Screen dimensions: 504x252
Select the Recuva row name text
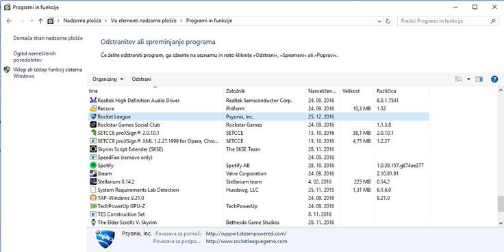click(105, 109)
